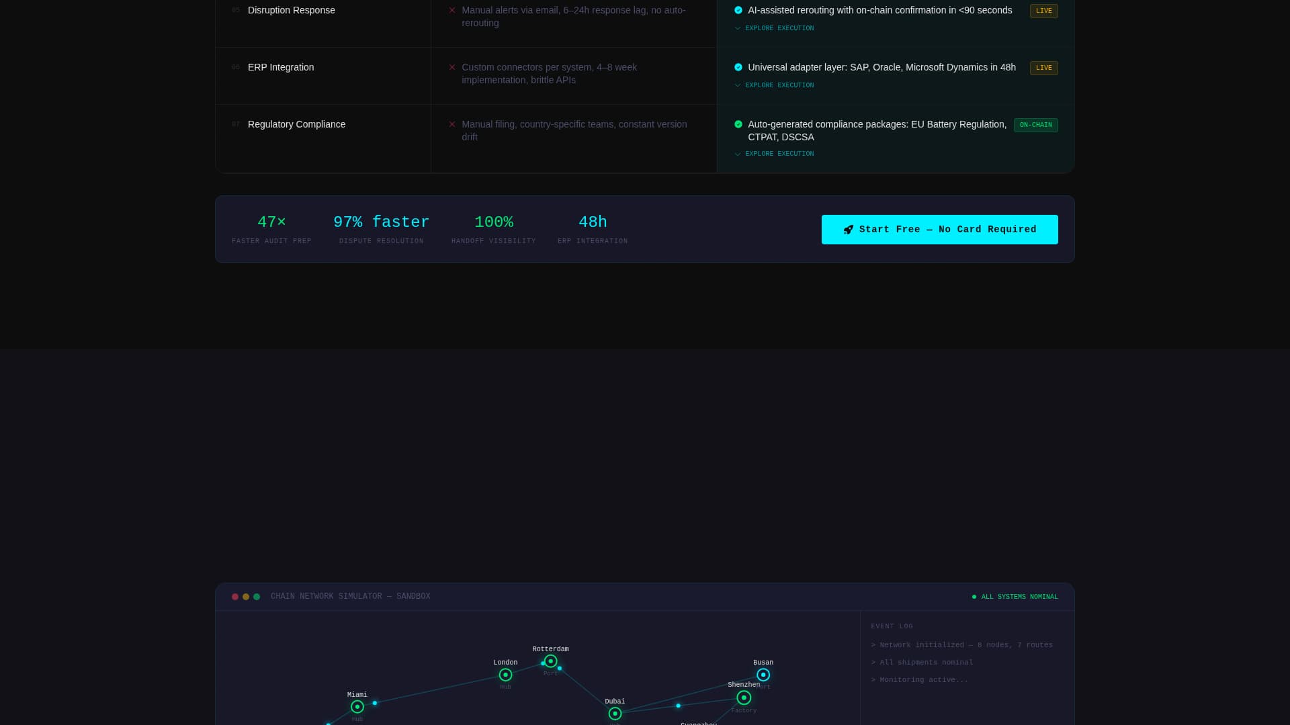Click the ON-CHAIN badge on compliance row

[x=1035, y=125]
